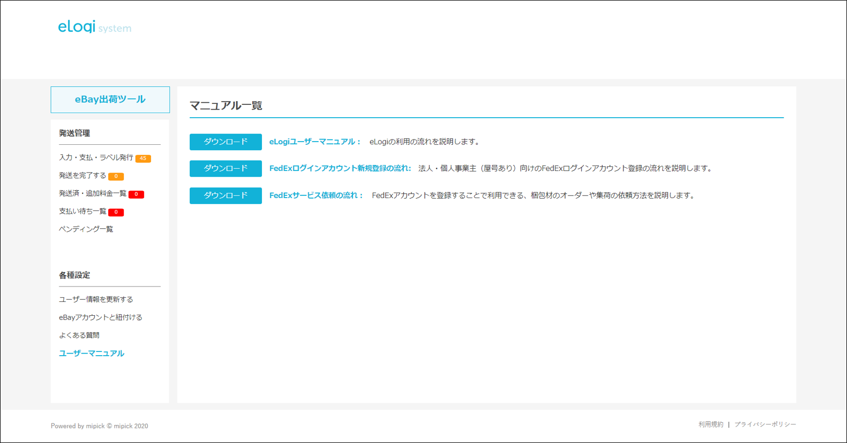This screenshot has height=443, width=847.
Task: Open プライバシーポリシー in footer
Action: [765, 424]
